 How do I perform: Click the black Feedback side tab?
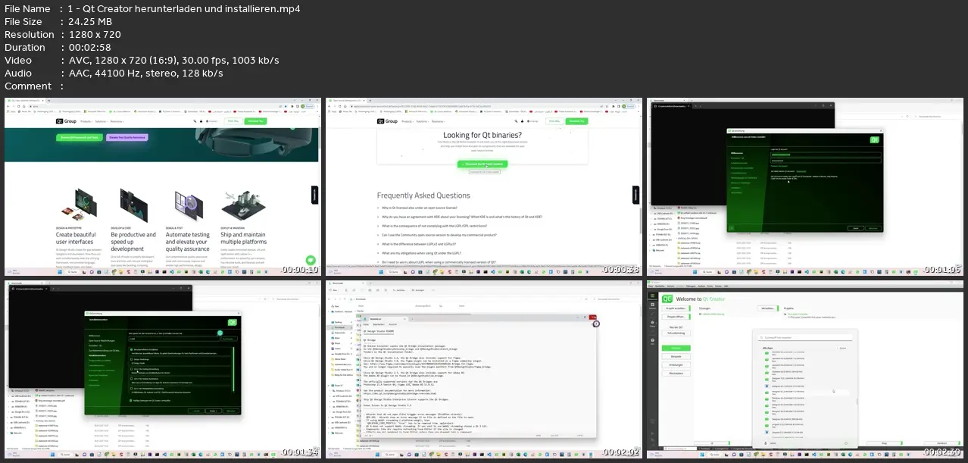[x=315, y=196]
